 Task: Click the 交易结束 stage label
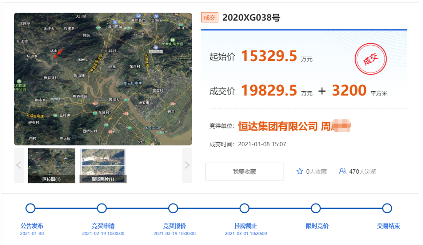(x=389, y=226)
